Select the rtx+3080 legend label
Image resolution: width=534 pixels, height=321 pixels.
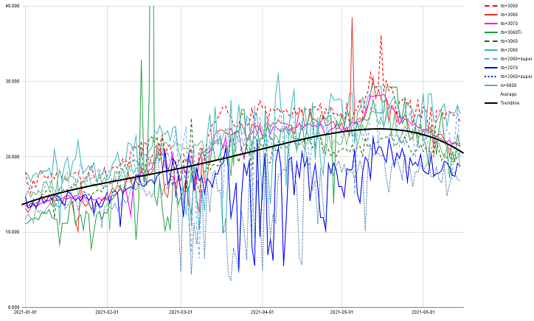coord(509,15)
